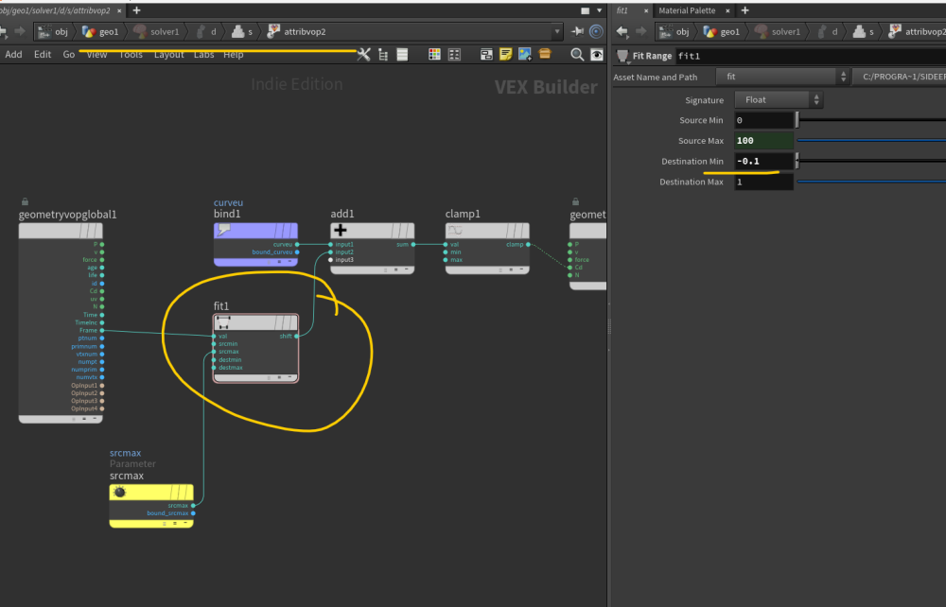Click the background image icon
Viewport: 946px width, 607px height.
525,55
